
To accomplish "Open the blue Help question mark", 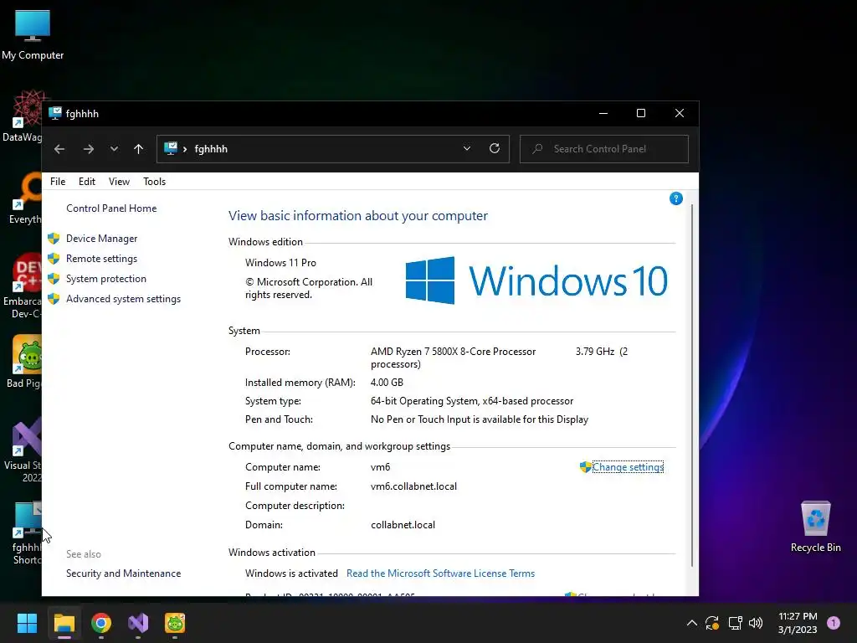I will pyautogui.click(x=676, y=198).
